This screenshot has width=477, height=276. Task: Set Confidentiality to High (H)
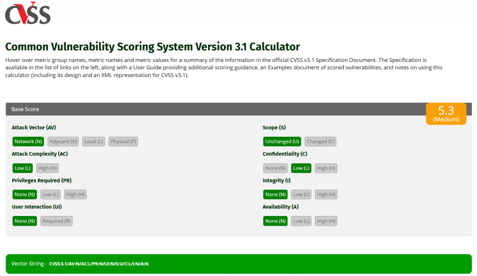(x=326, y=168)
